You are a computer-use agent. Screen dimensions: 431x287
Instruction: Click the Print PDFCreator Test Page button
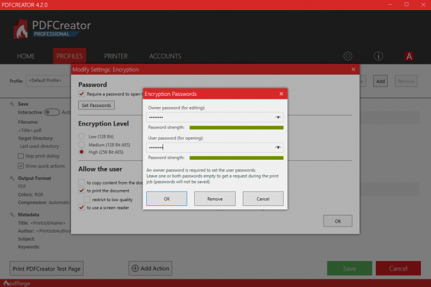(46, 268)
